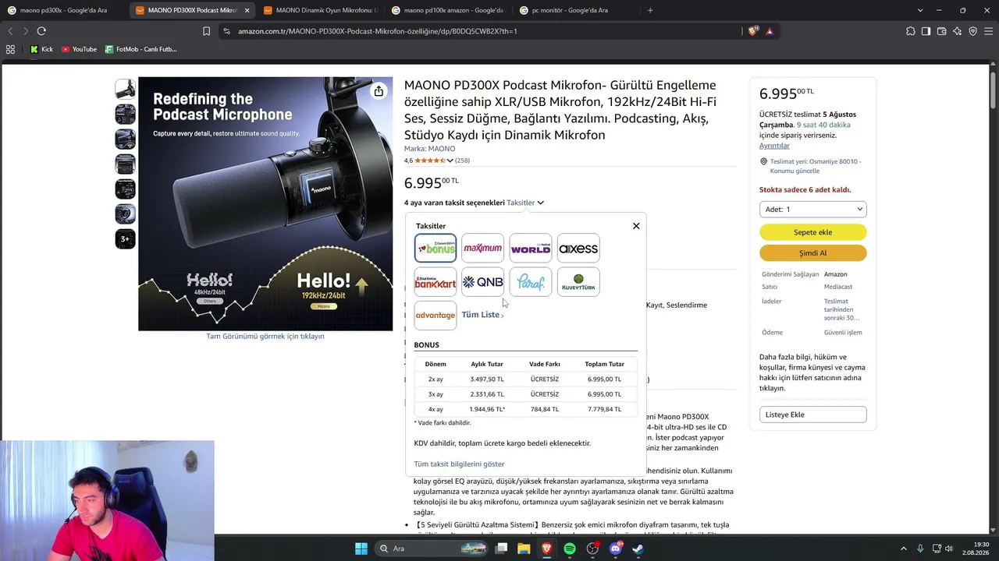Open the Mediacast seller link
The width and height of the screenshot is (999, 561).
838,287
